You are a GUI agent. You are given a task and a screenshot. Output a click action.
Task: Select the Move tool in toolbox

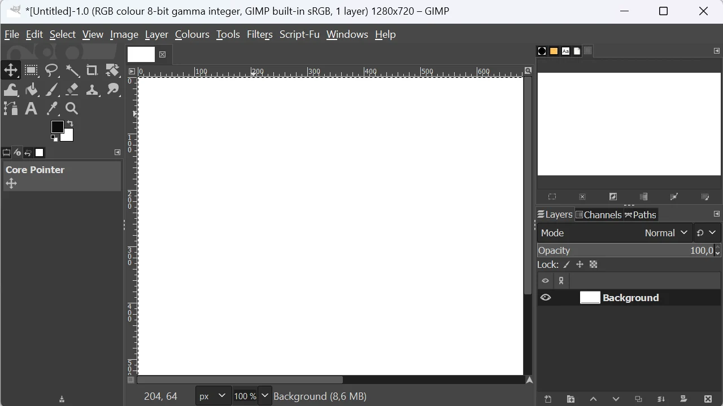point(11,70)
